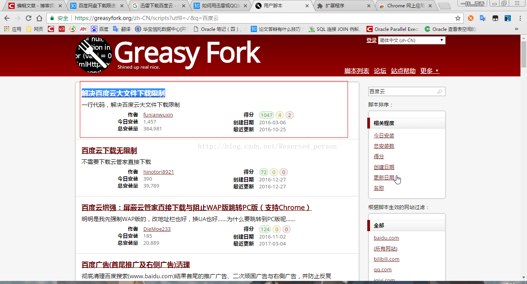Sort scripts by 名称
527x284 pixels.
pyautogui.click(x=379, y=188)
